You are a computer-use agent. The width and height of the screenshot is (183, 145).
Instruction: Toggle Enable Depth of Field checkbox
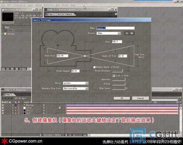click(x=94, y=67)
